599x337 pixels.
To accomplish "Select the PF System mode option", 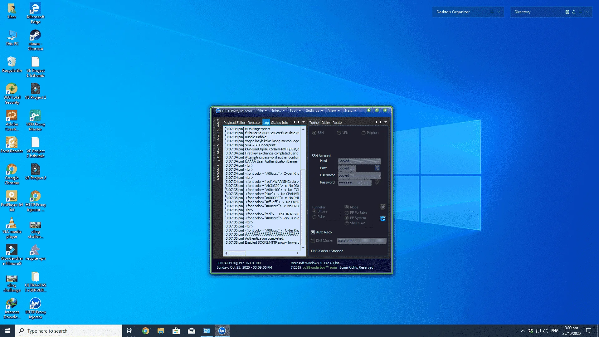I will 347,218.
